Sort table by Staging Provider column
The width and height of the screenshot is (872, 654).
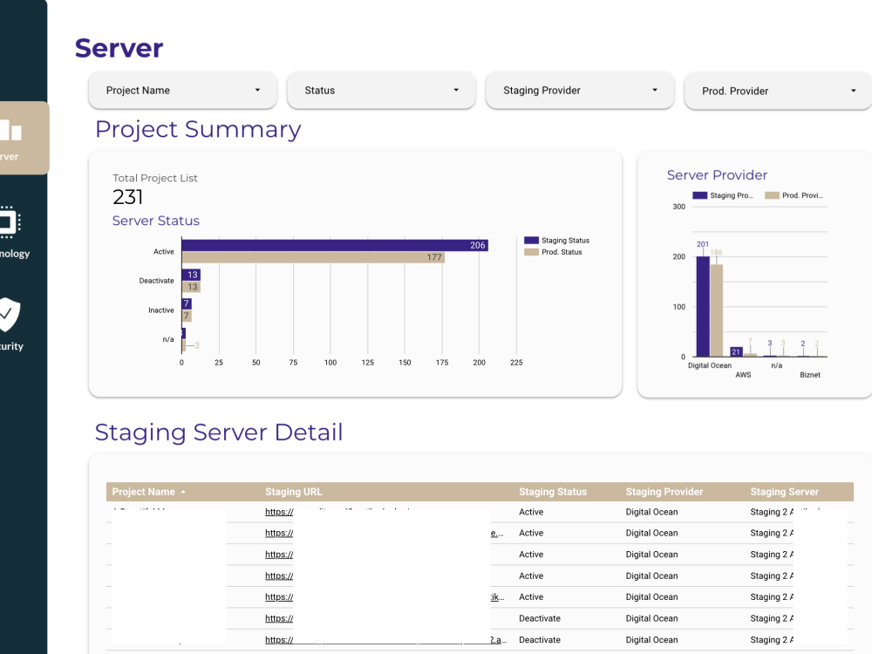[x=664, y=492]
